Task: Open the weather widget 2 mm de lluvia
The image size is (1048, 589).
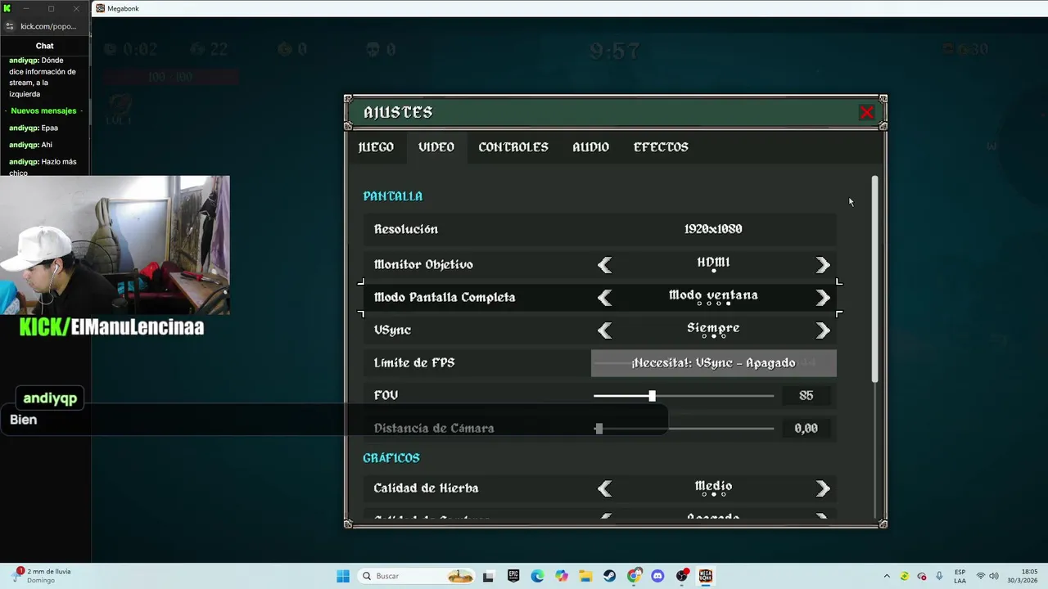Action: (x=43, y=576)
